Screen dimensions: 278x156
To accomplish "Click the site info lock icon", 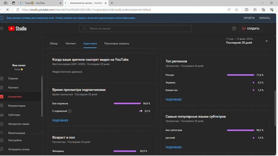I will coord(18,10).
